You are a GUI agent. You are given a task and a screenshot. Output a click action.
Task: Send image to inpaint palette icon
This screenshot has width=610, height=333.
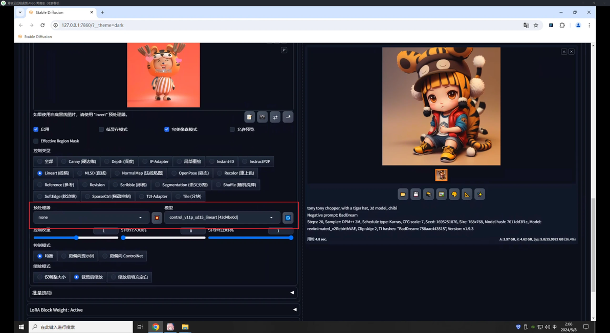tap(454, 194)
